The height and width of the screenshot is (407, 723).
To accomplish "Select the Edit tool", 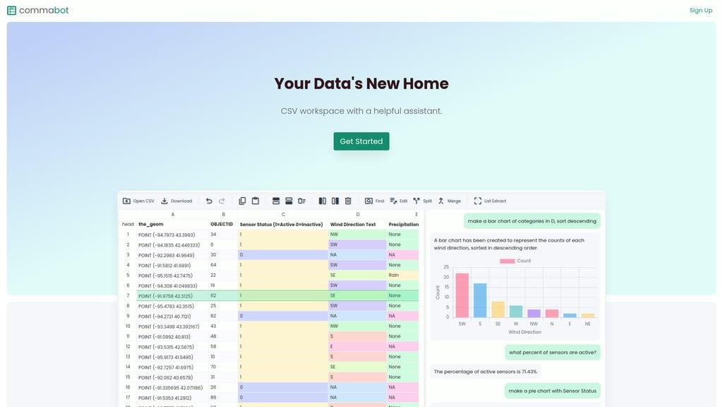I will [x=398, y=201].
